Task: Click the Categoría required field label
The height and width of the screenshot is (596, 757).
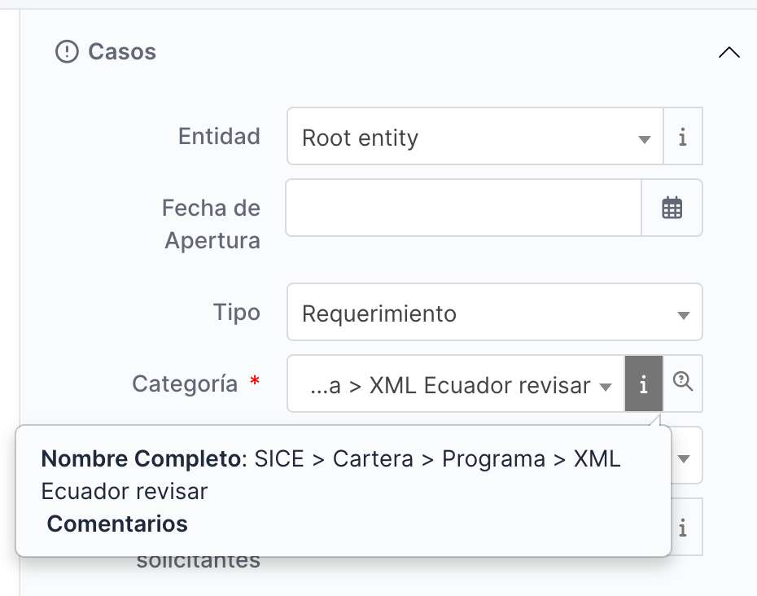Action: 186,383
